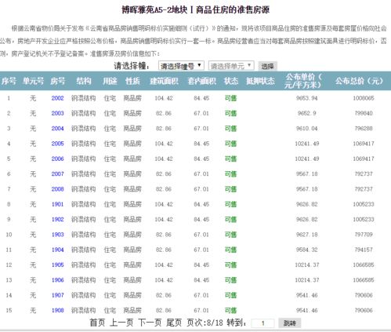Viewport: 391px width, 332px height.
Task: Open the 请选择单元 unit dropdown
Action: click(231, 66)
